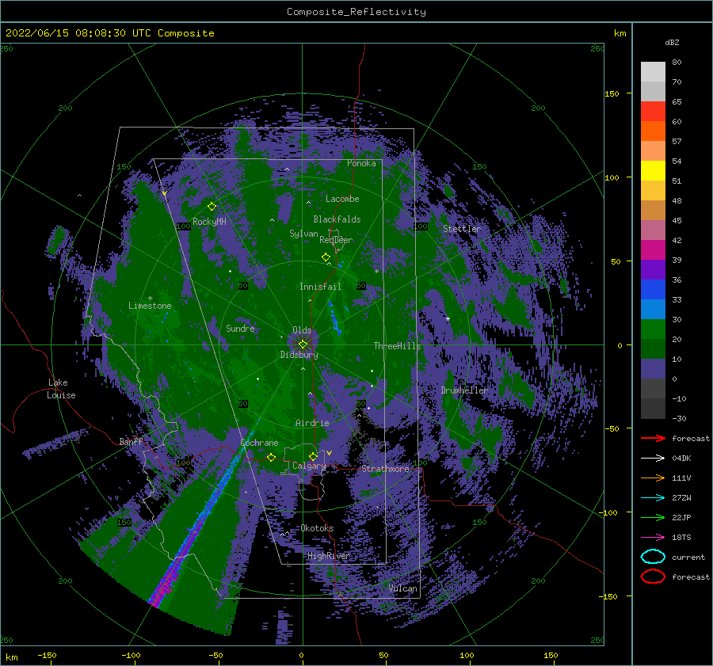Click the yellow diamond marker below RedDeer

click(x=326, y=257)
